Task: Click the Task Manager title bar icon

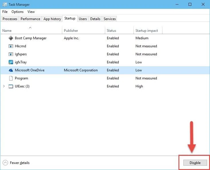Action: (5, 5)
